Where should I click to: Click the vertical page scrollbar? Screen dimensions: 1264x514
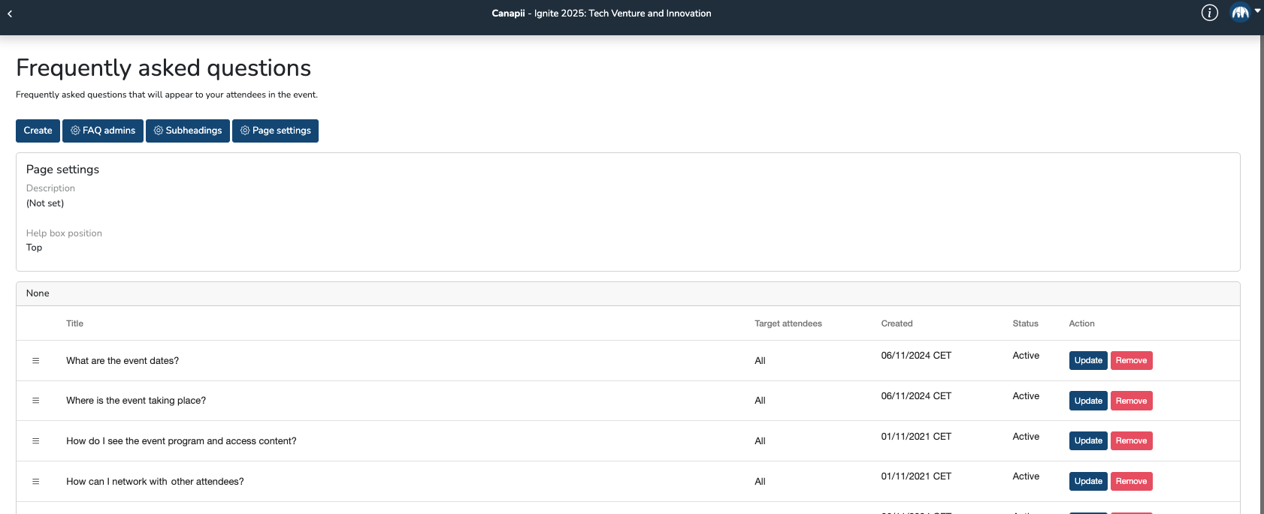tap(1261, 225)
